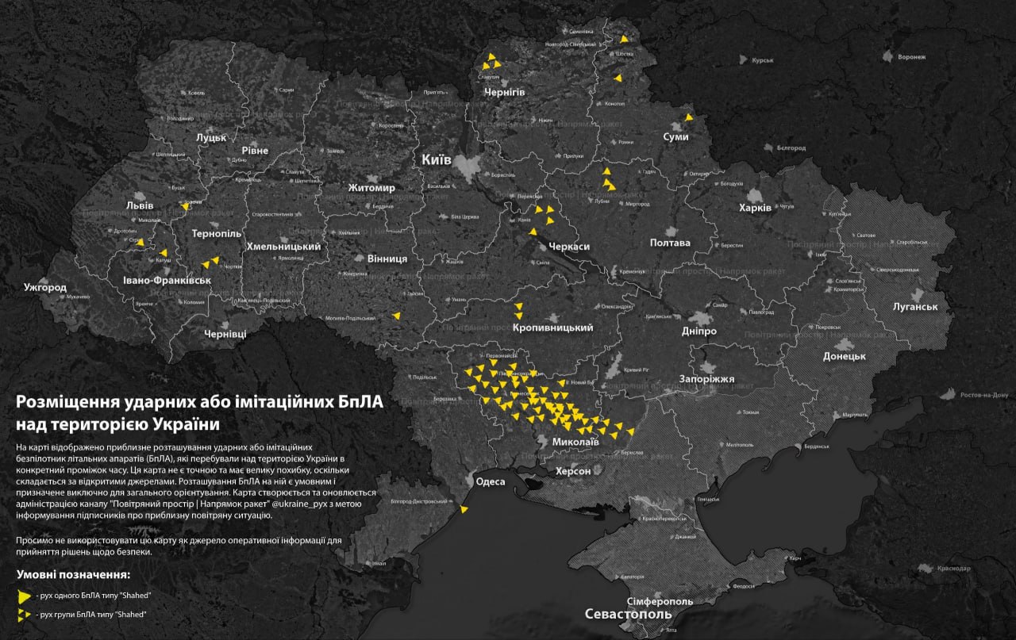1016x640 pixels.
Task: Select the drone marker above Шостка
Action: 624,38
